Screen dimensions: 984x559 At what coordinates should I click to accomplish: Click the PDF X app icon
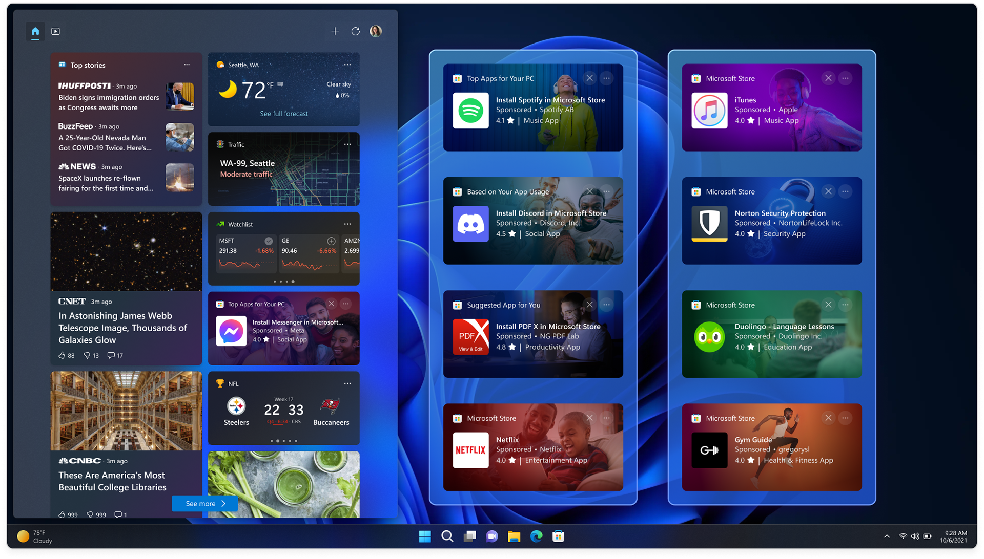pyautogui.click(x=470, y=337)
